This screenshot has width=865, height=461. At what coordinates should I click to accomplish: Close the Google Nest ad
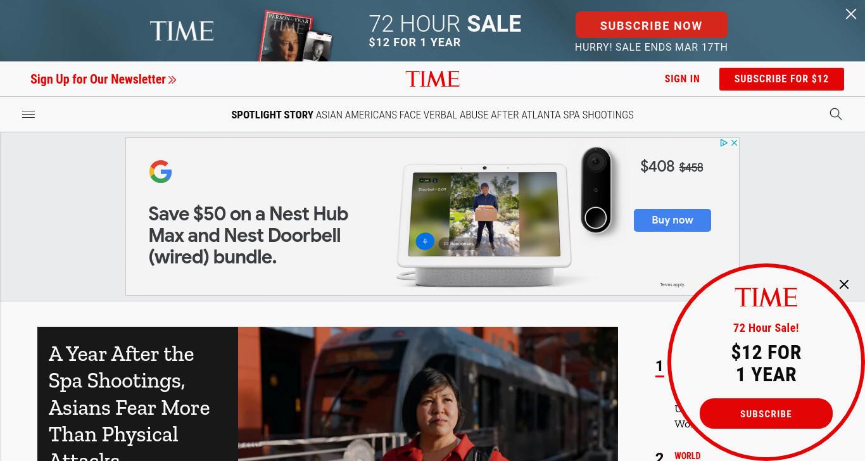[734, 143]
